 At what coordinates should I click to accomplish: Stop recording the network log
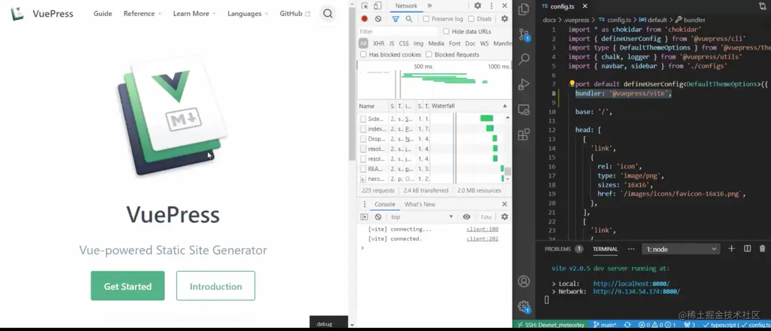click(x=364, y=19)
